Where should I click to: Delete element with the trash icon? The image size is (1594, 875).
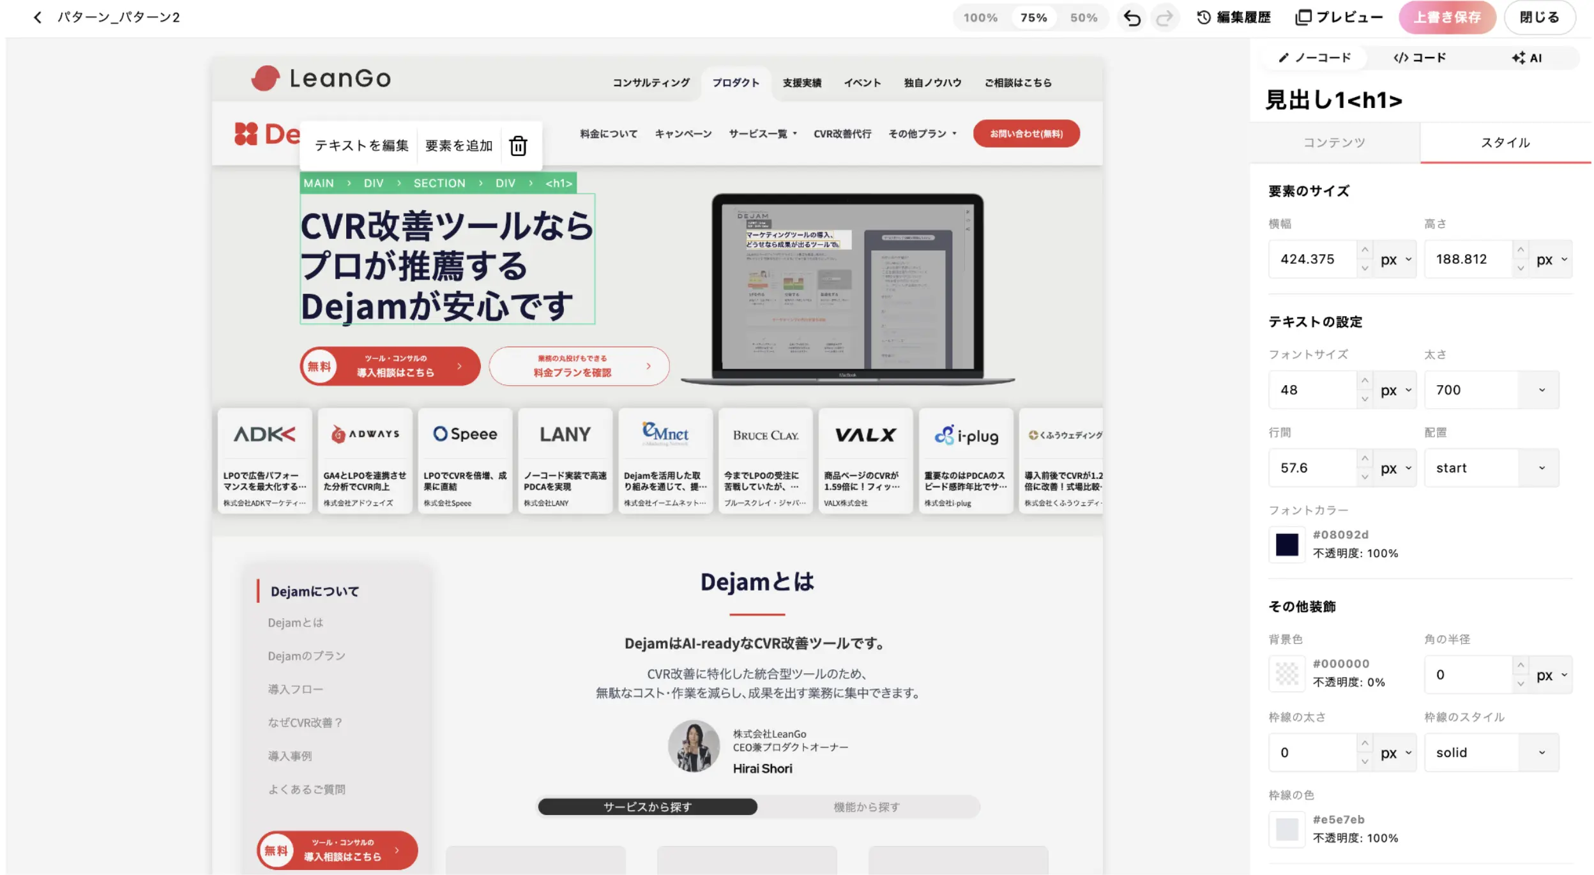pyautogui.click(x=518, y=146)
